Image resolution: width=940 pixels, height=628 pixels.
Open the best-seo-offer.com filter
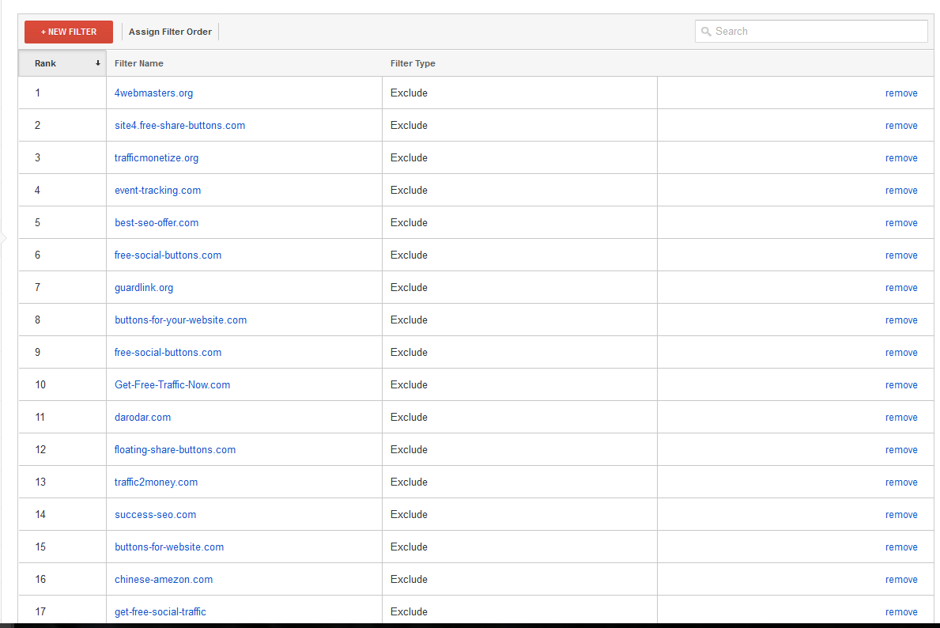pos(157,222)
